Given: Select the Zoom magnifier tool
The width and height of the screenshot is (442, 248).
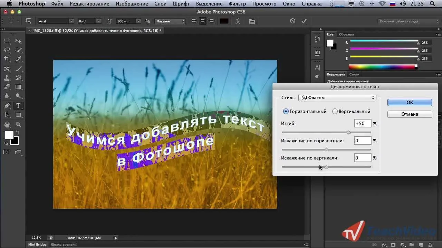Looking at the screenshot, I should coord(18,124).
